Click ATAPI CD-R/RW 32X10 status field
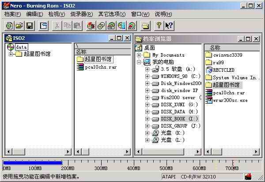 tap(202, 177)
